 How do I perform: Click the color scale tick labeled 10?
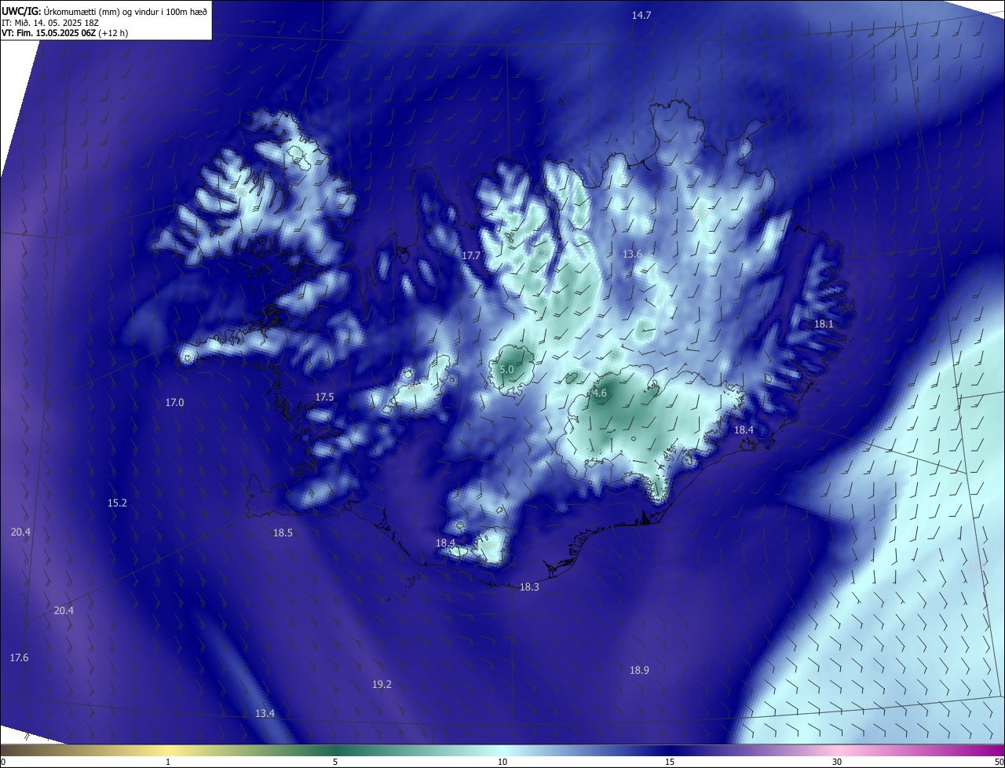[x=502, y=762]
